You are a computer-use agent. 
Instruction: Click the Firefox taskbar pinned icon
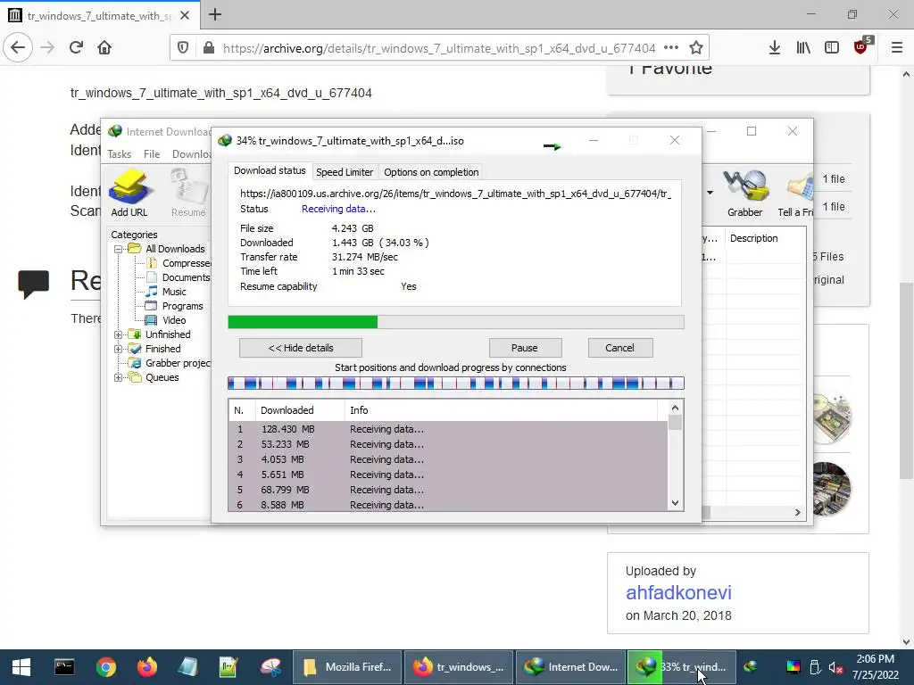pos(147,667)
